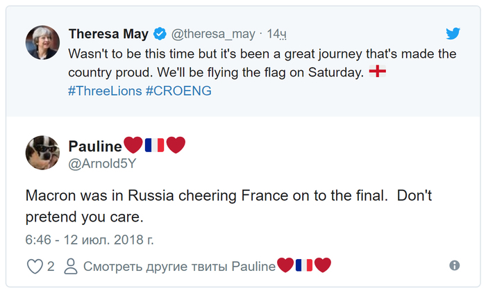
Task: Click the 14ч timestamp on quoted tweet
Action: (277, 34)
